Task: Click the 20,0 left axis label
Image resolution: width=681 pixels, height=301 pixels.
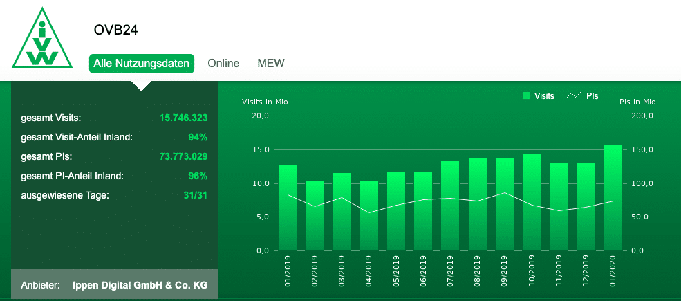Action: tap(261, 116)
